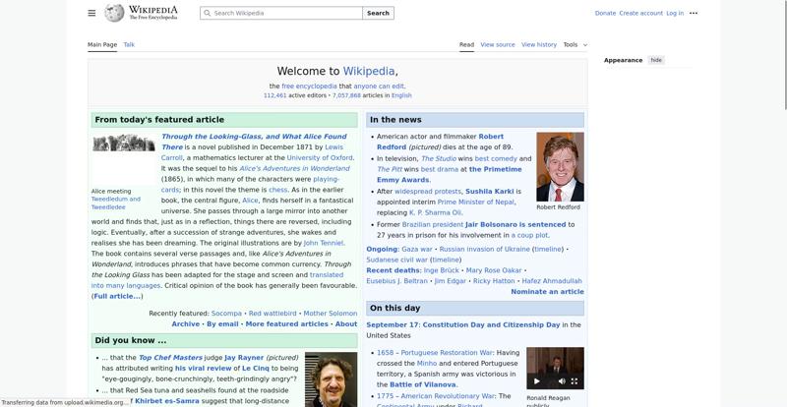Open the Jay Rayner photo thumbnail
This screenshot has width=787, height=407.
[332, 379]
